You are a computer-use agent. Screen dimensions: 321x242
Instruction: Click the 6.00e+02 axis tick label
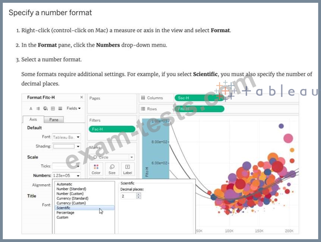[x=159, y=163]
